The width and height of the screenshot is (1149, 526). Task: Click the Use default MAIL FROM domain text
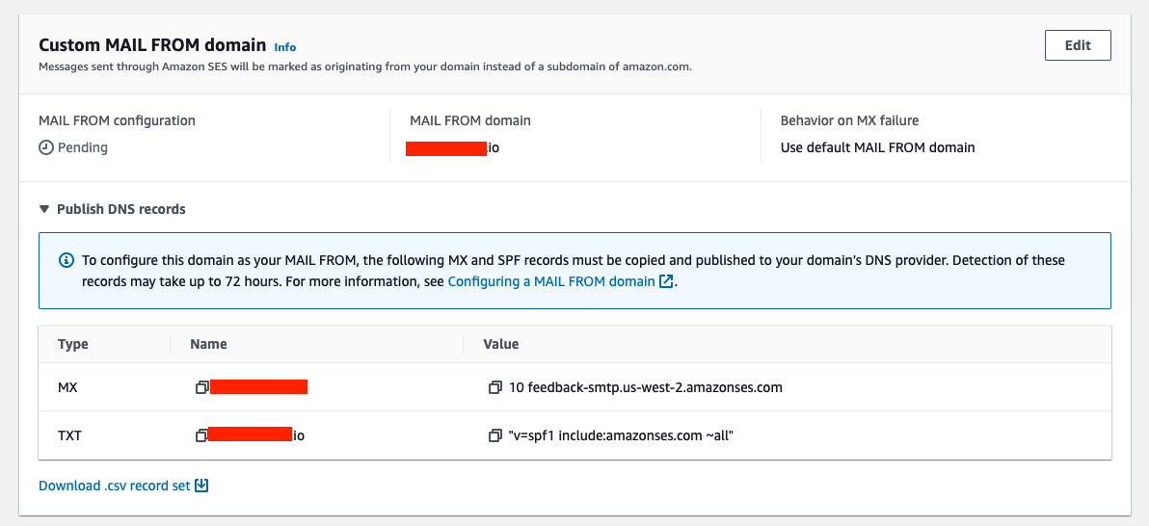point(877,147)
